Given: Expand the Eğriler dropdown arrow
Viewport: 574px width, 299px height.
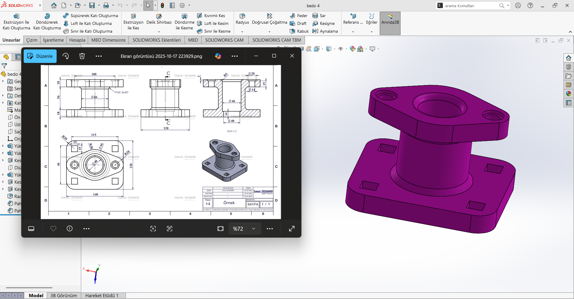Looking at the screenshot, I should [x=371, y=31].
